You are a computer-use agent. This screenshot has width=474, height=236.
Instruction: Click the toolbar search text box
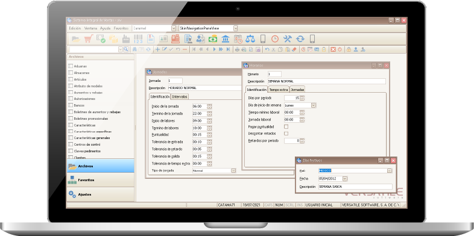(93, 49)
